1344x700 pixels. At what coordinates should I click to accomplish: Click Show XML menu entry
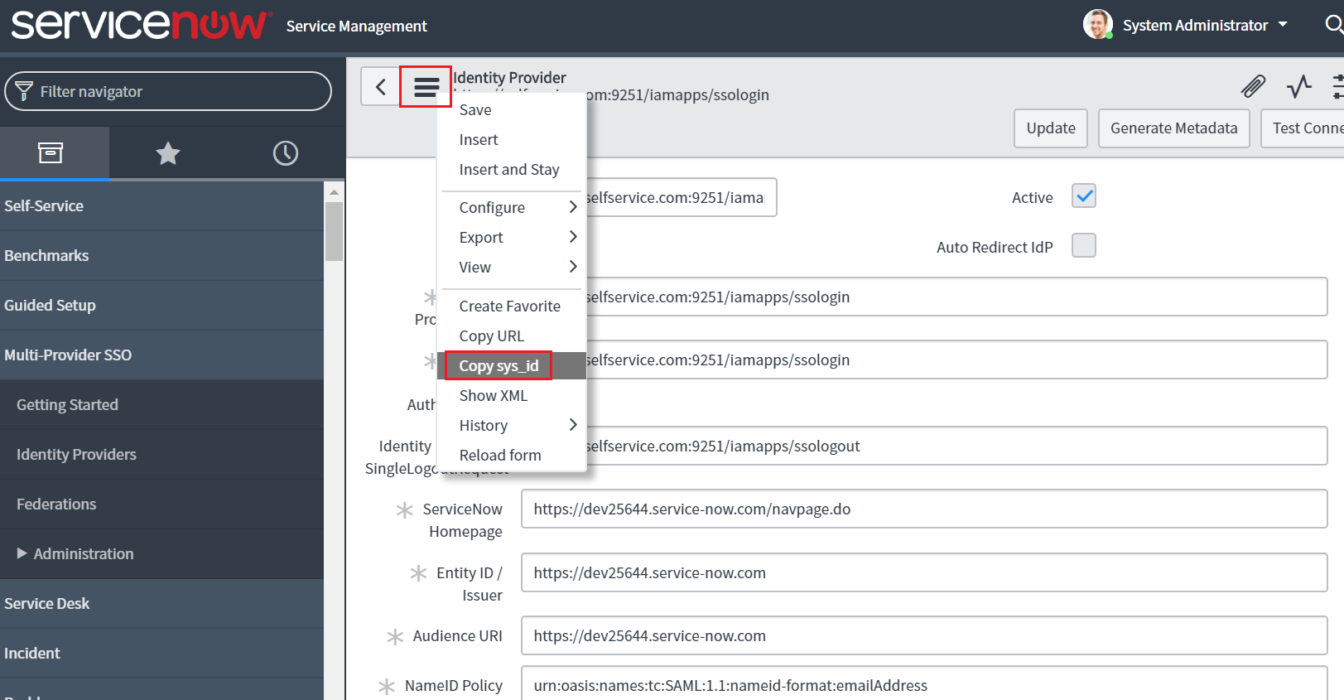click(512, 395)
